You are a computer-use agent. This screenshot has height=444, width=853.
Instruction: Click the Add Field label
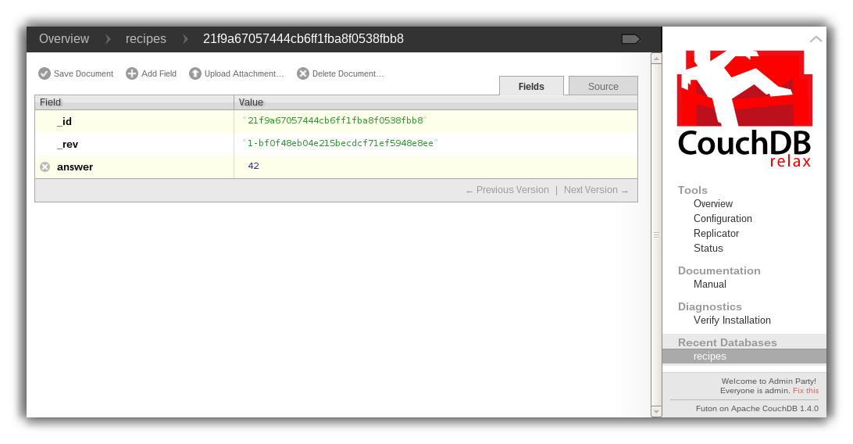(x=159, y=73)
